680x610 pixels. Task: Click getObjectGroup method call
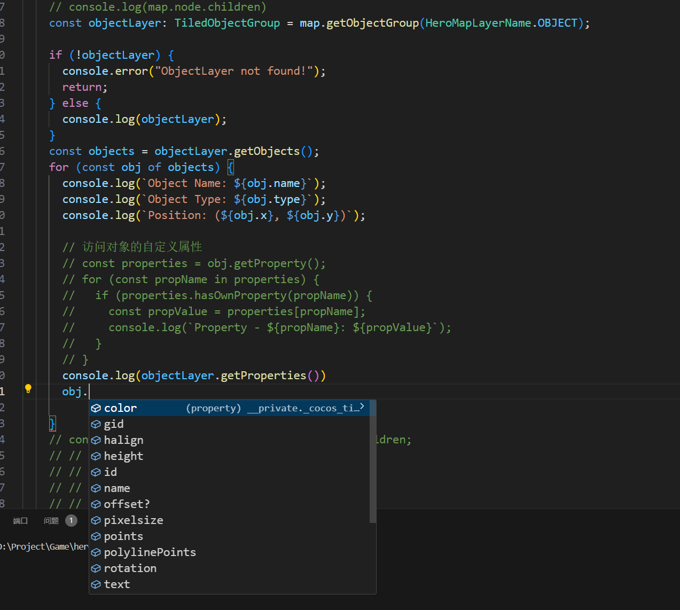point(372,23)
